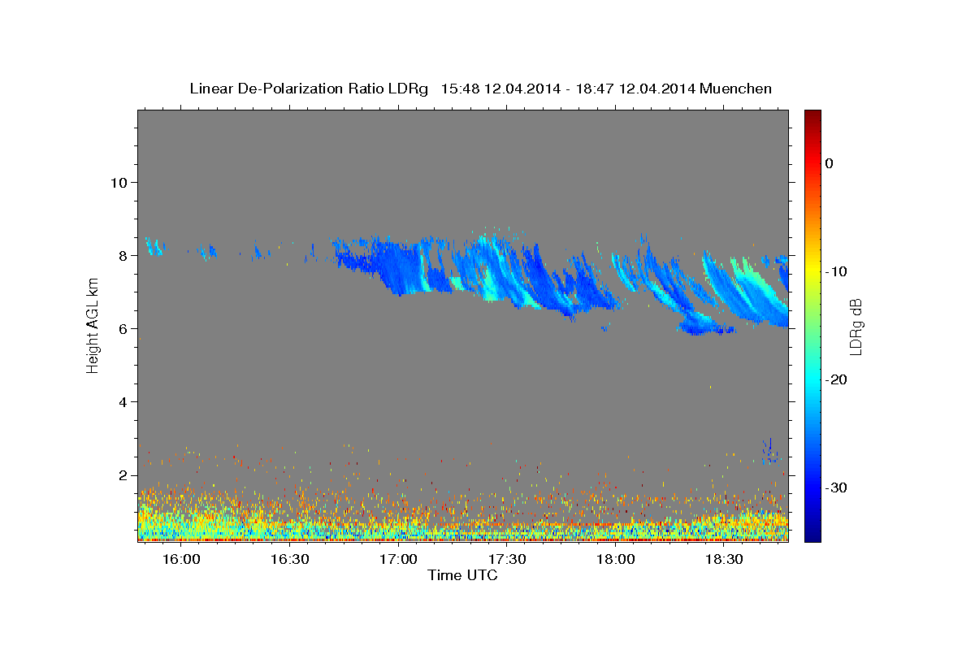The width and height of the screenshot is (975, 650).
Task: Click the height axis label "2"
Action: point(122,475)
